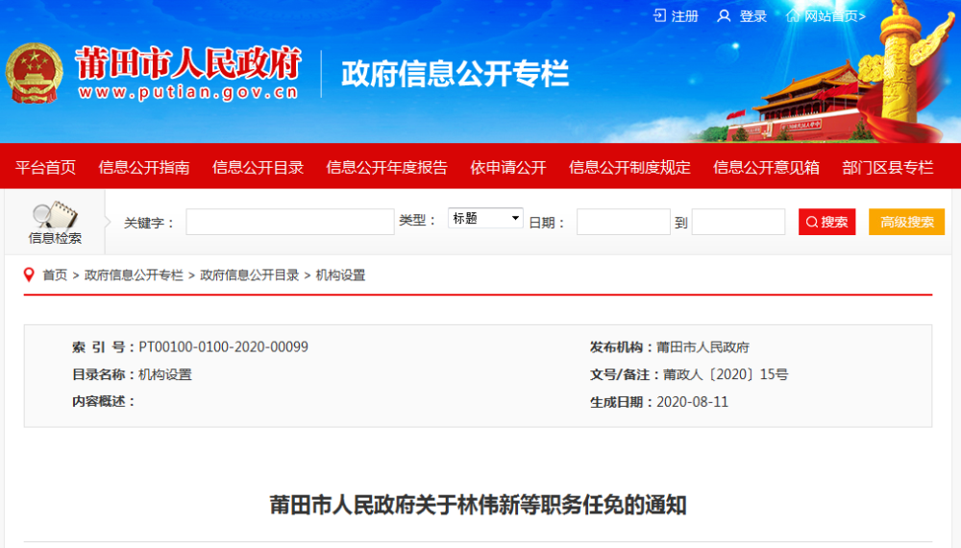Open 信息公开指南 menu item
This screenshot has width=961, height=548.
point(144,167)
